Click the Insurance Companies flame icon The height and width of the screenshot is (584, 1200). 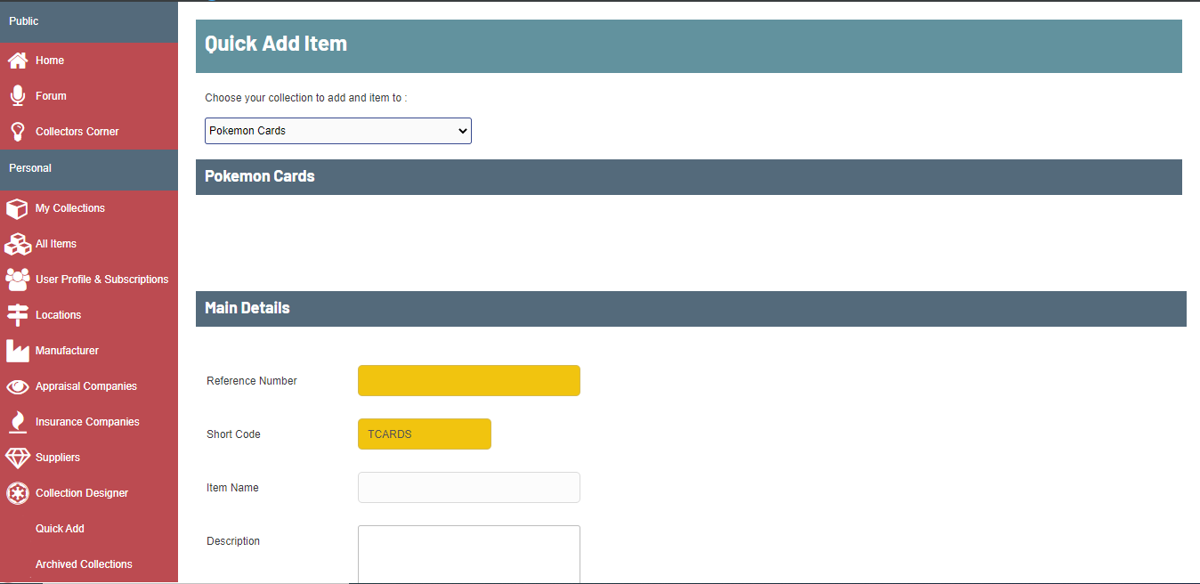[x=18, y=422]
